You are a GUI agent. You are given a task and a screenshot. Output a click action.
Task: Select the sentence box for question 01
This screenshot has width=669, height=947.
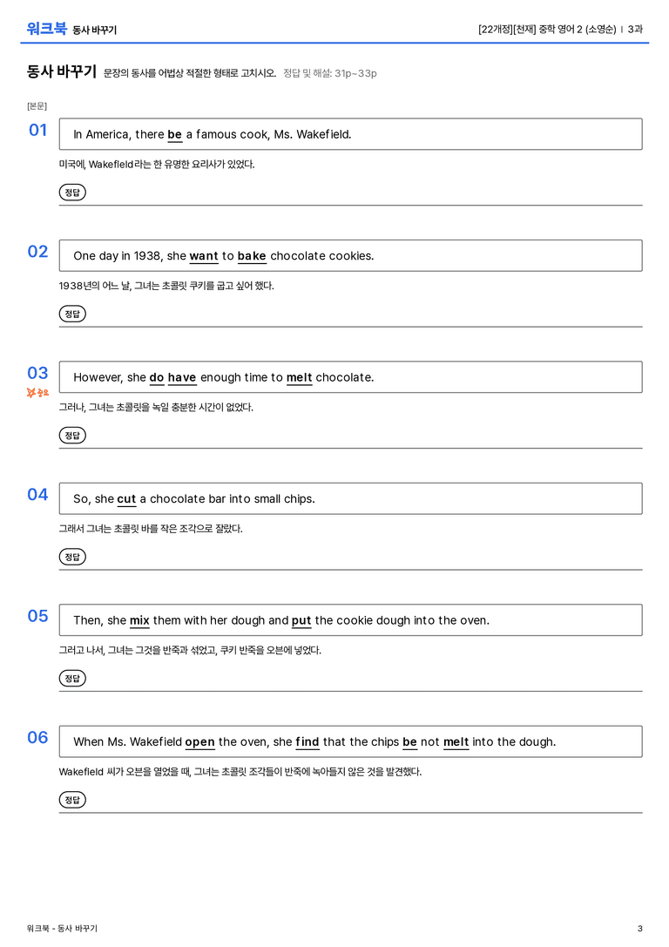pos(350,134)
